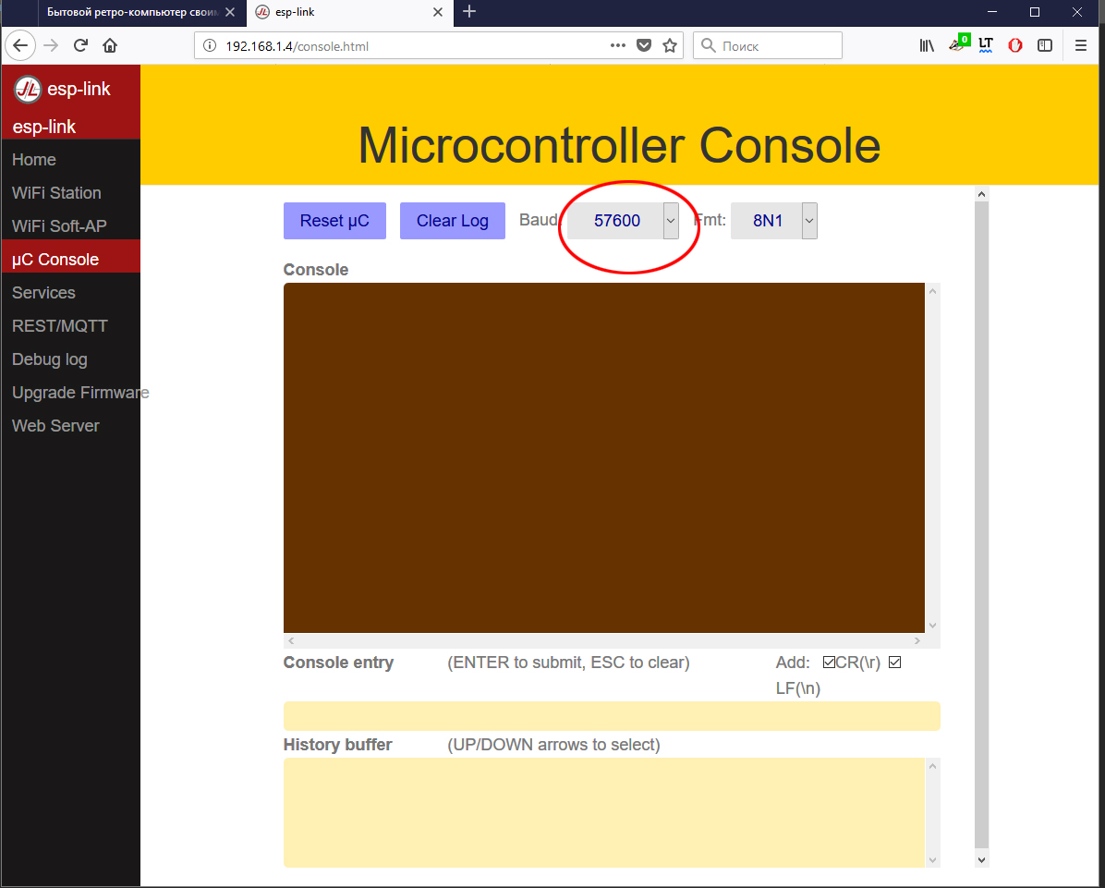Viewport: 1105px width, 888px height.
Task: Bookmark this page with the star icon
Action: tap(670, 45)
